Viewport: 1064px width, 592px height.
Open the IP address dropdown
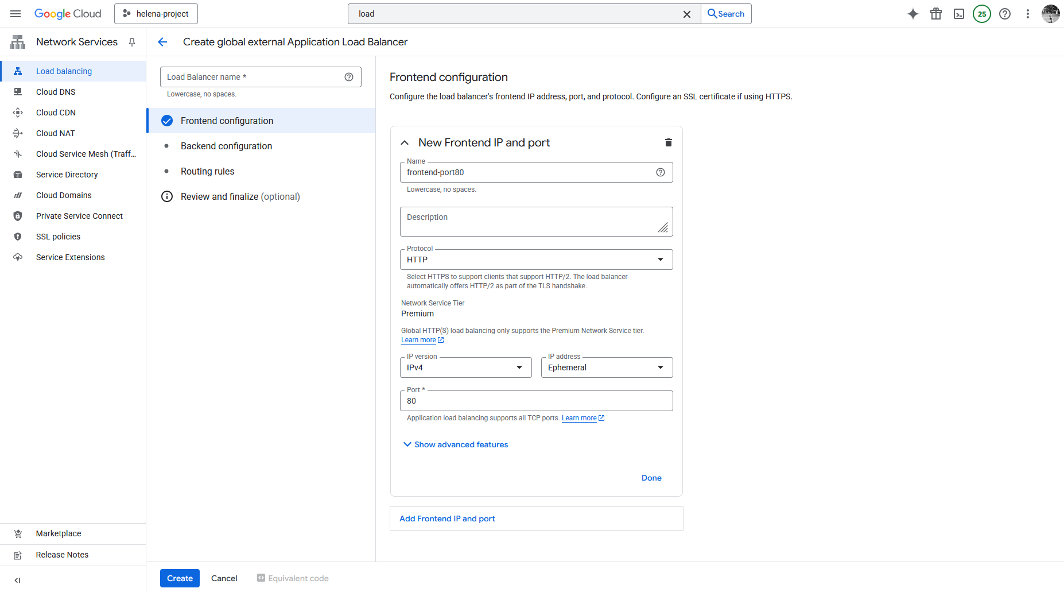[607, 367]
